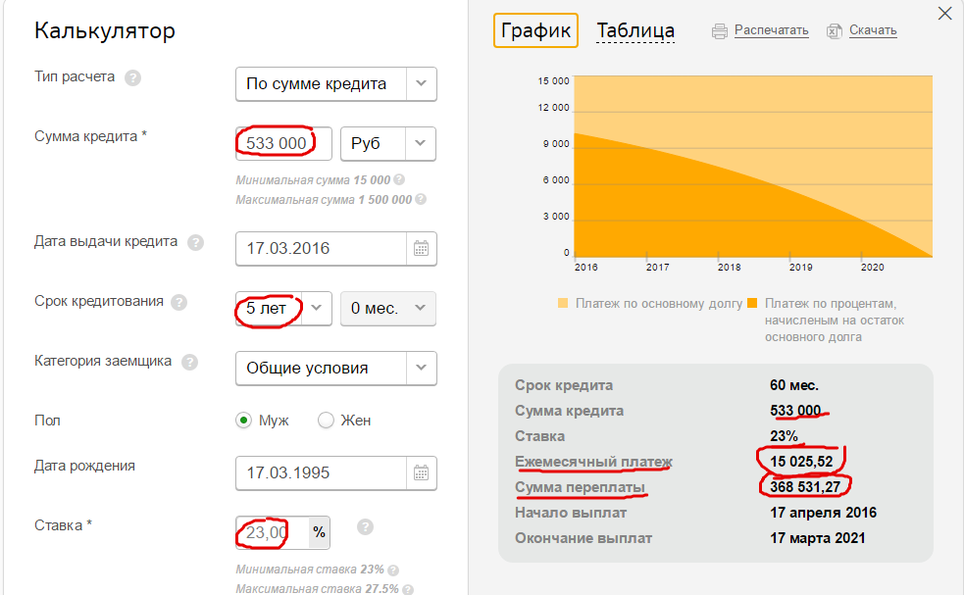This screenshot has width=964, height=595.
Task: Click the Excel icon next to Скачать
Action: 835,30
